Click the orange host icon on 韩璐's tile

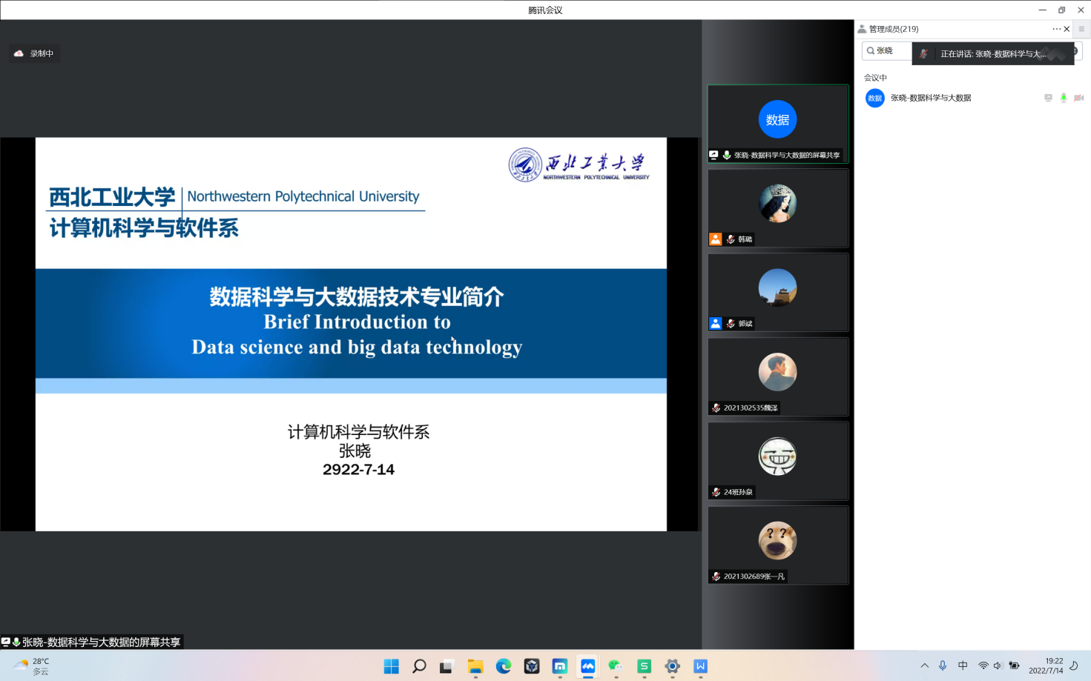715,239
